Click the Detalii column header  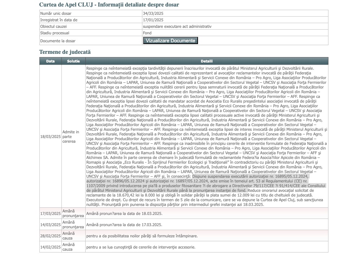(x=207, y=61)
